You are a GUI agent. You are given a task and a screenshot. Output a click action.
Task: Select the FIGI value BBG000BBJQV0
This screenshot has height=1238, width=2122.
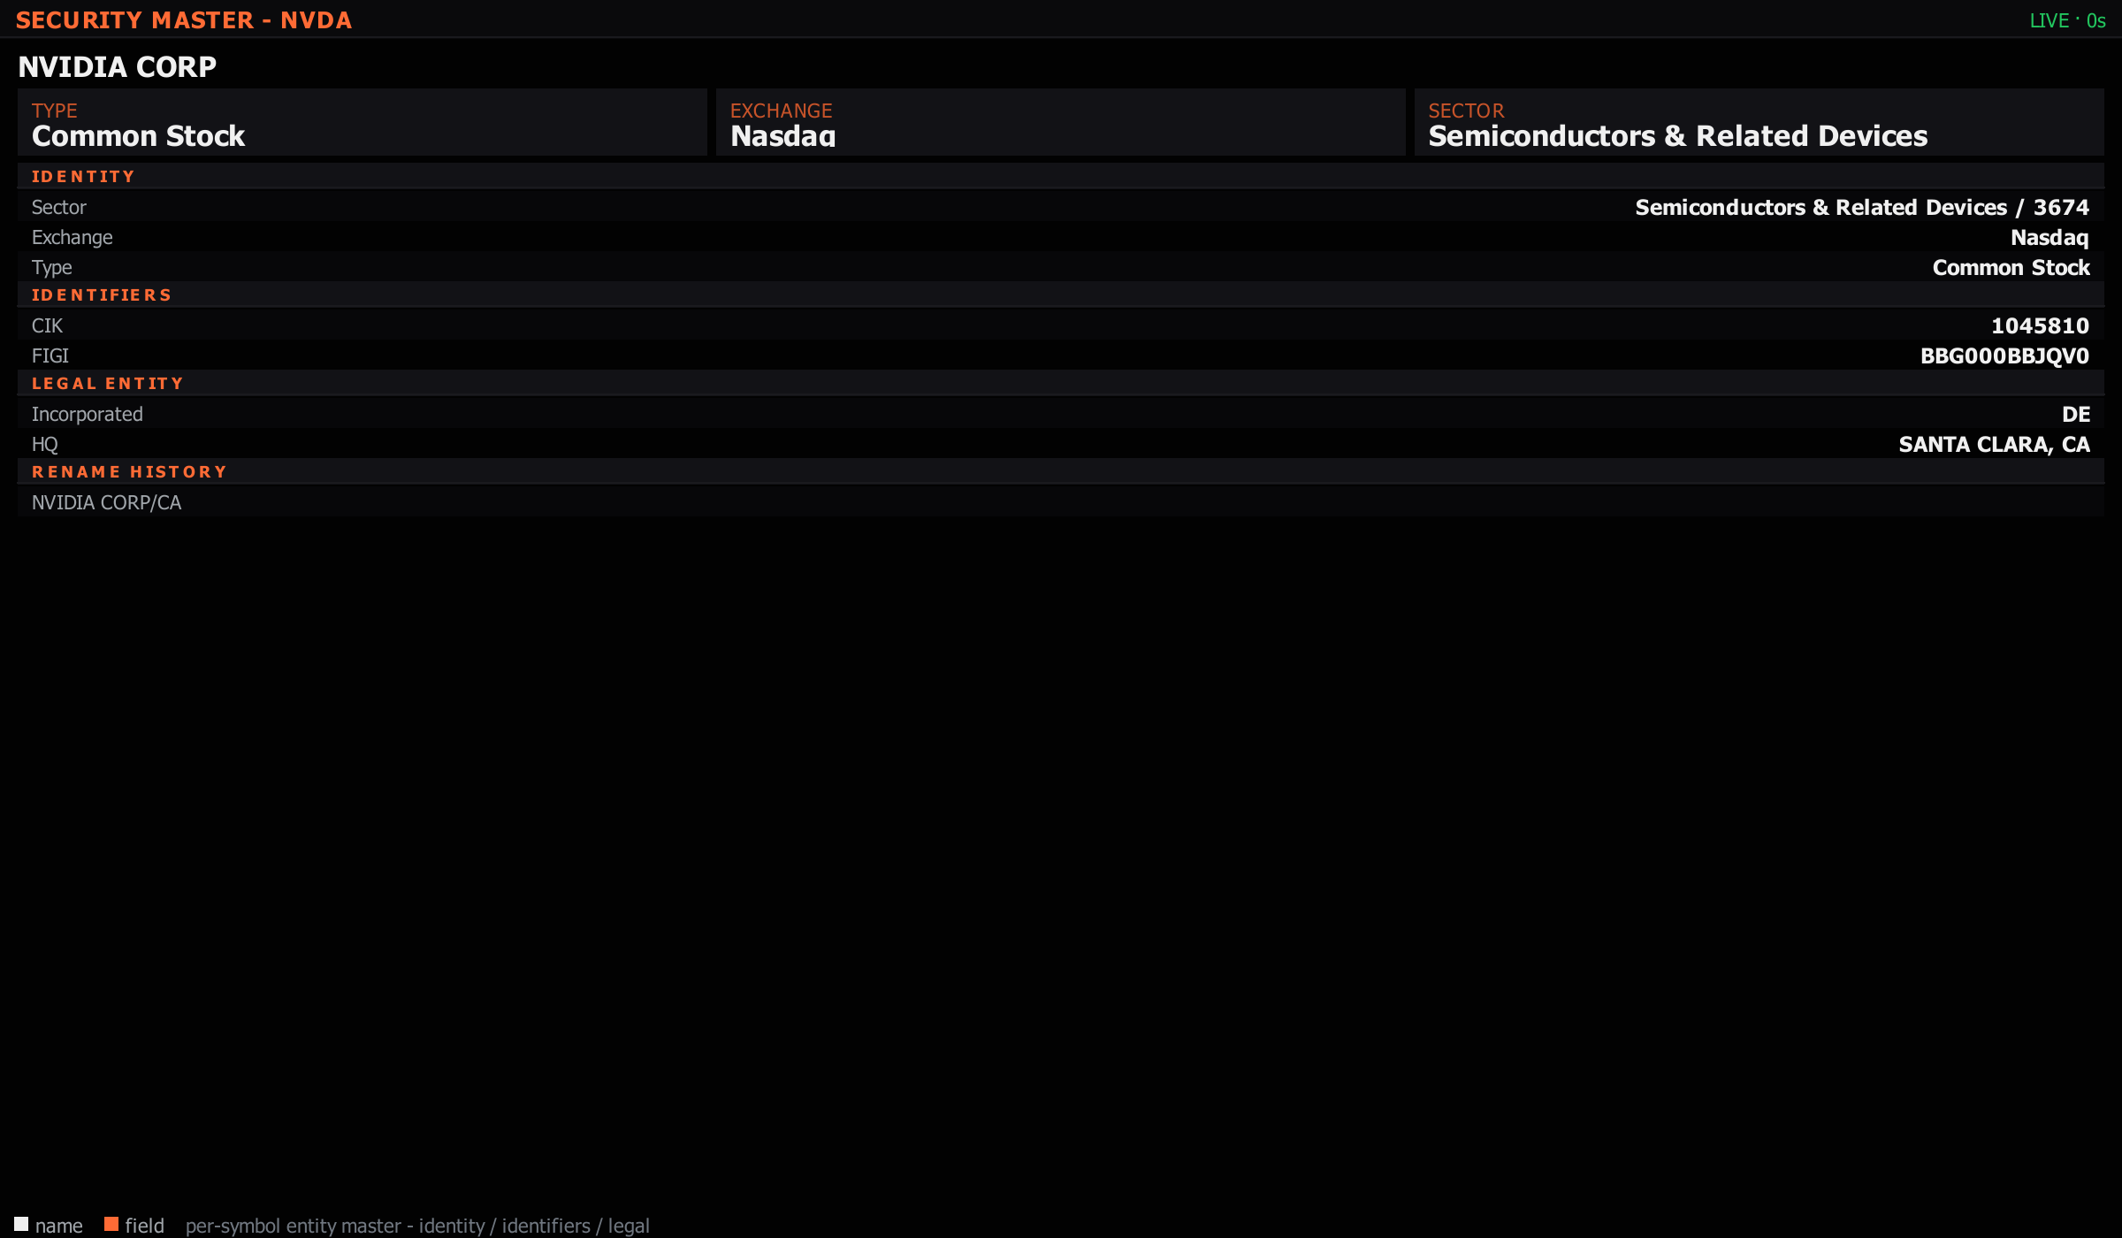pos(2004,356)
